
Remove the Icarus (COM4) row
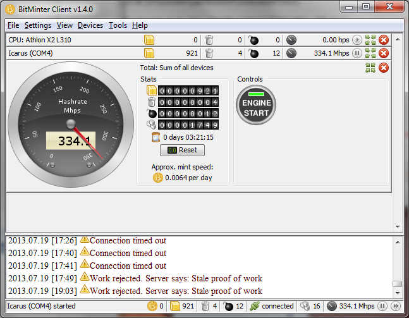pyautogui.click(x=384, y=53)
